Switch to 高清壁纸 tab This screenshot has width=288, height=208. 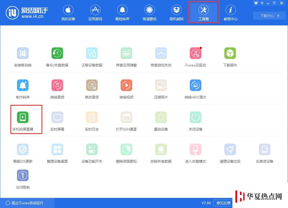pos(149,12)
